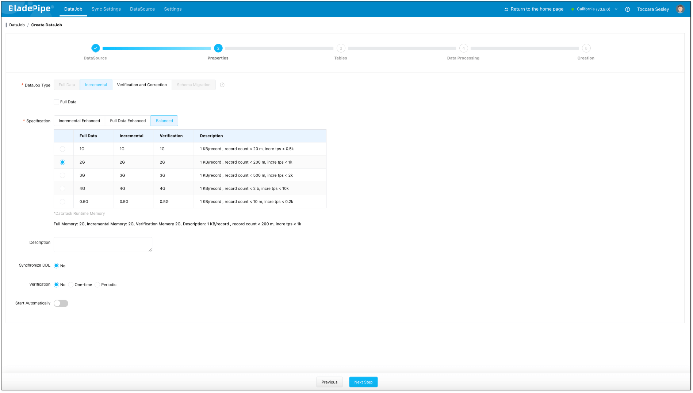Toggle the Start Automatically switch
Screen dimensions: 693x393
(x=61, y=304)
